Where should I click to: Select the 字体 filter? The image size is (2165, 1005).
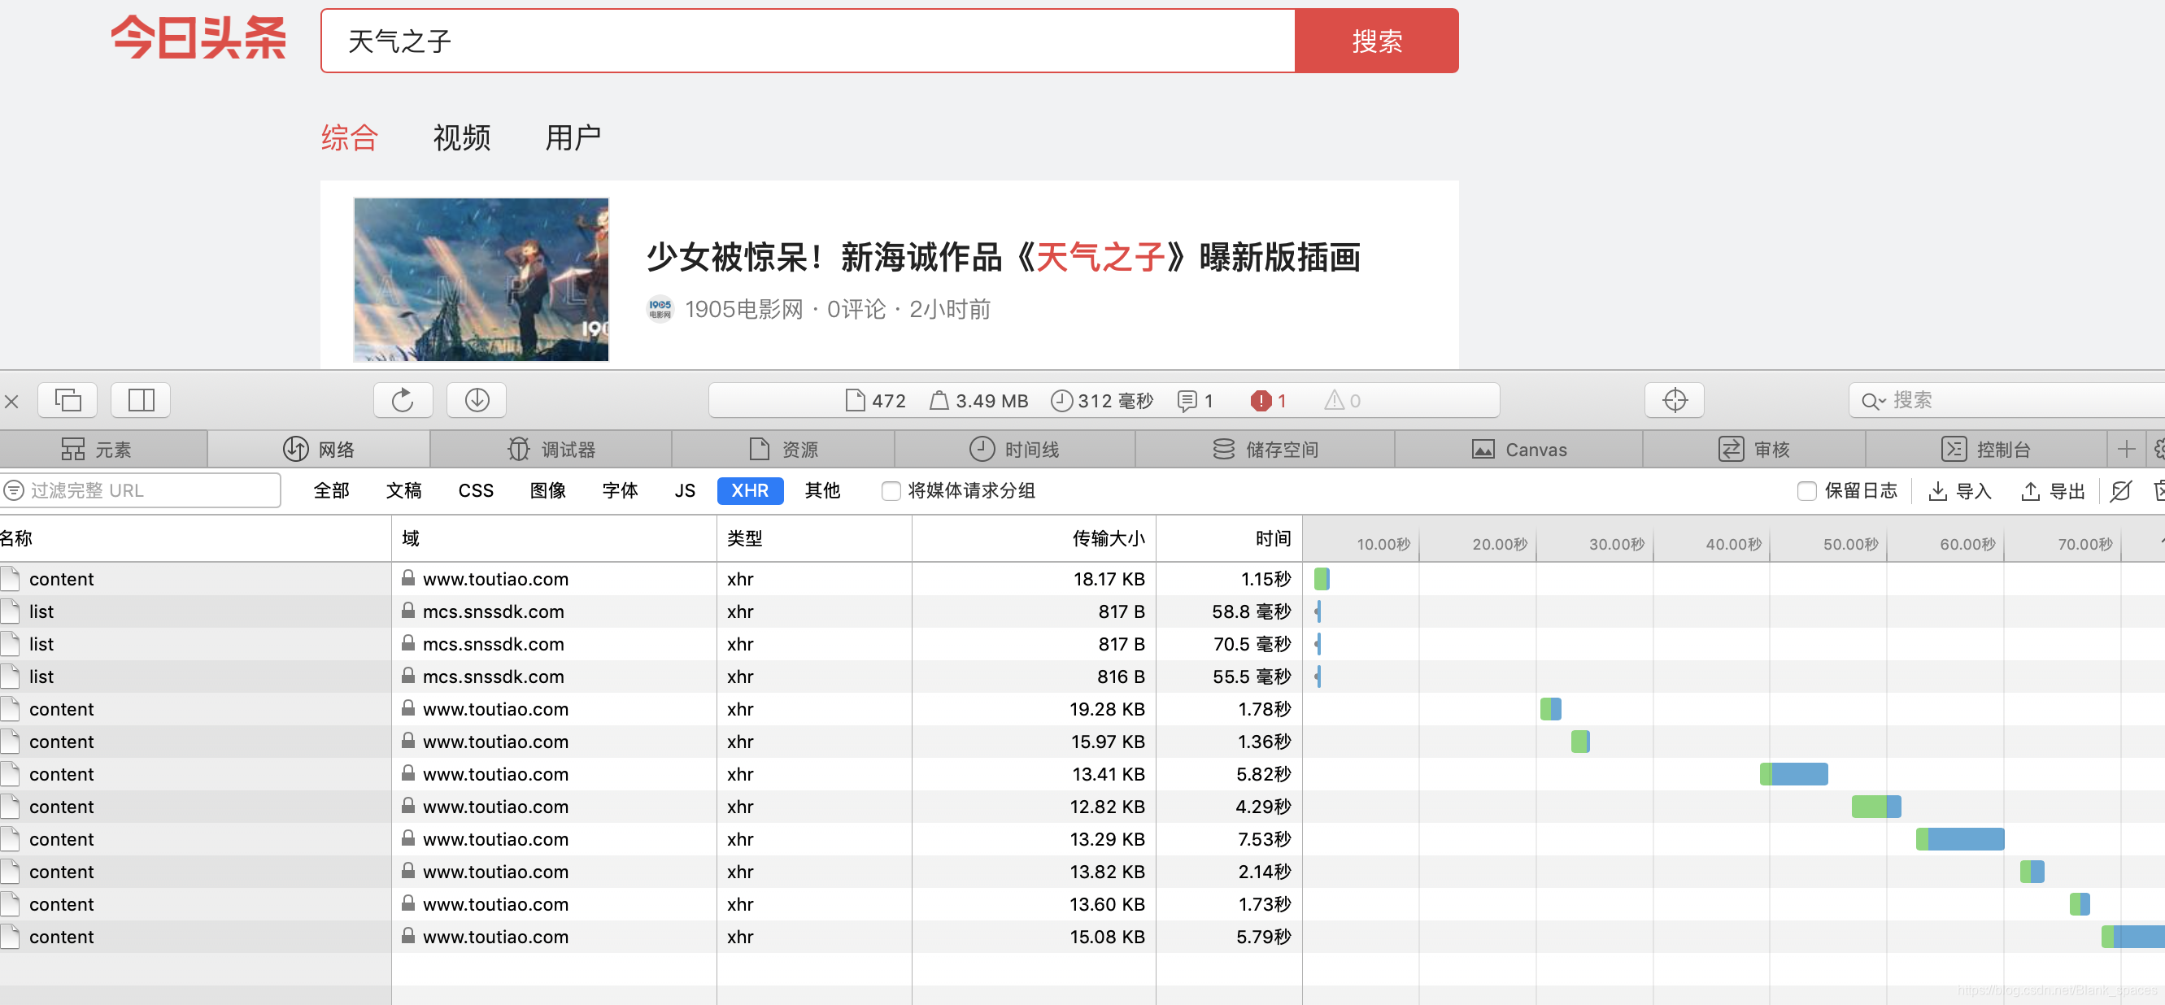pos(621,491)
